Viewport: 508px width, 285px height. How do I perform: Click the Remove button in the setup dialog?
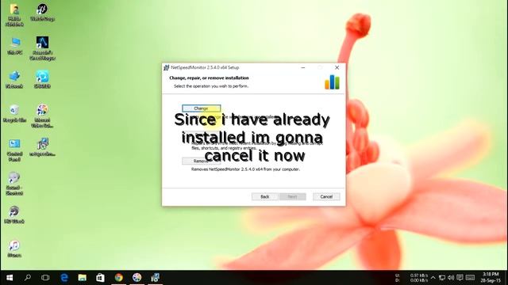(201, 161)
